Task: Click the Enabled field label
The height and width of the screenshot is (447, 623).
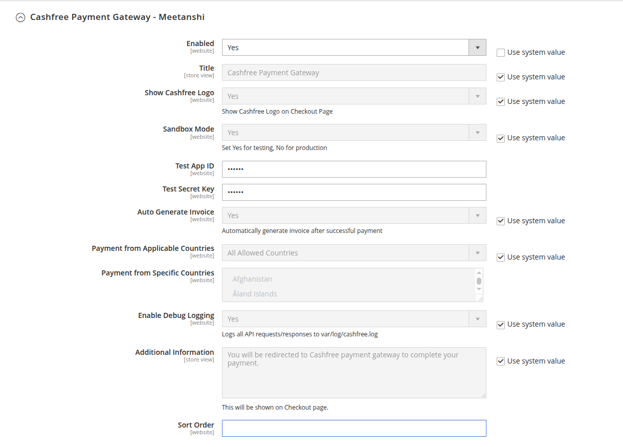Action: (200, 44)
